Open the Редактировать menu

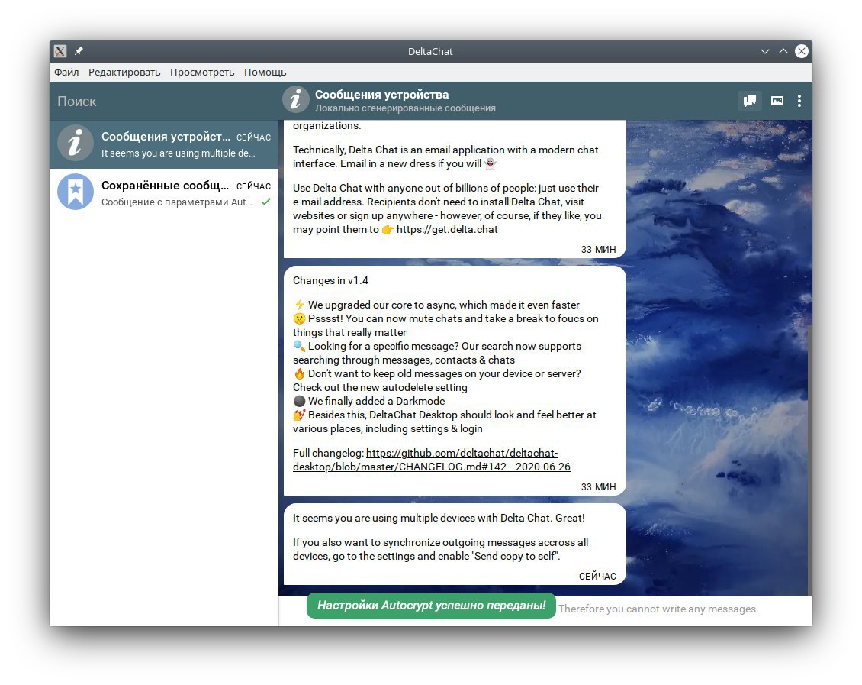tap(124, 72)
